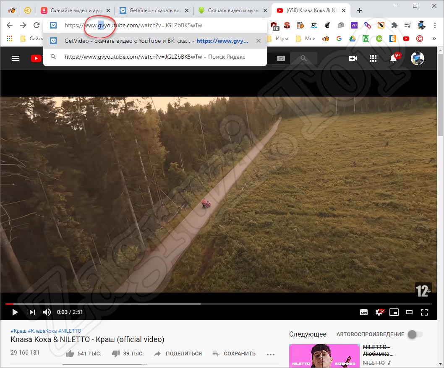The image size is (444, 368).
Task: Open the red C bookmark icon
Action: pyautogui.click(x=420, y=39)
